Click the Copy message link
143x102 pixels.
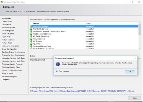point(64,71)
